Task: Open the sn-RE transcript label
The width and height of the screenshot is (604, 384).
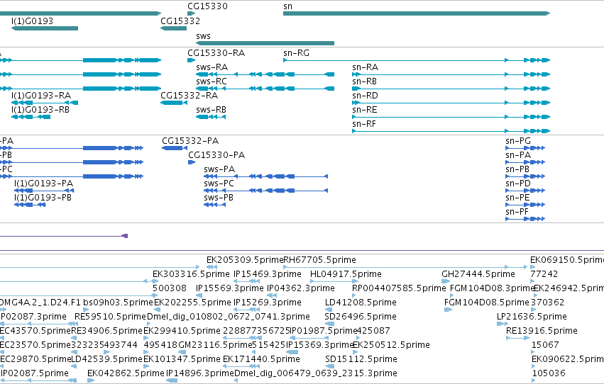Action: pos(364,110)
